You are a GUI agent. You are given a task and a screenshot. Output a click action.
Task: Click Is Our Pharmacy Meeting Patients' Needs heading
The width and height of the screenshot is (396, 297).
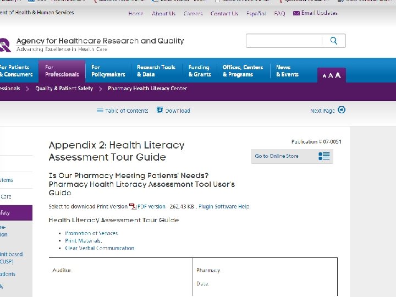tap(129, 175)
